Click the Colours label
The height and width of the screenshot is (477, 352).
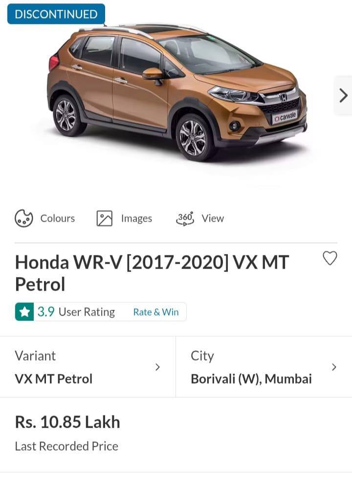(x=58, y=218)
